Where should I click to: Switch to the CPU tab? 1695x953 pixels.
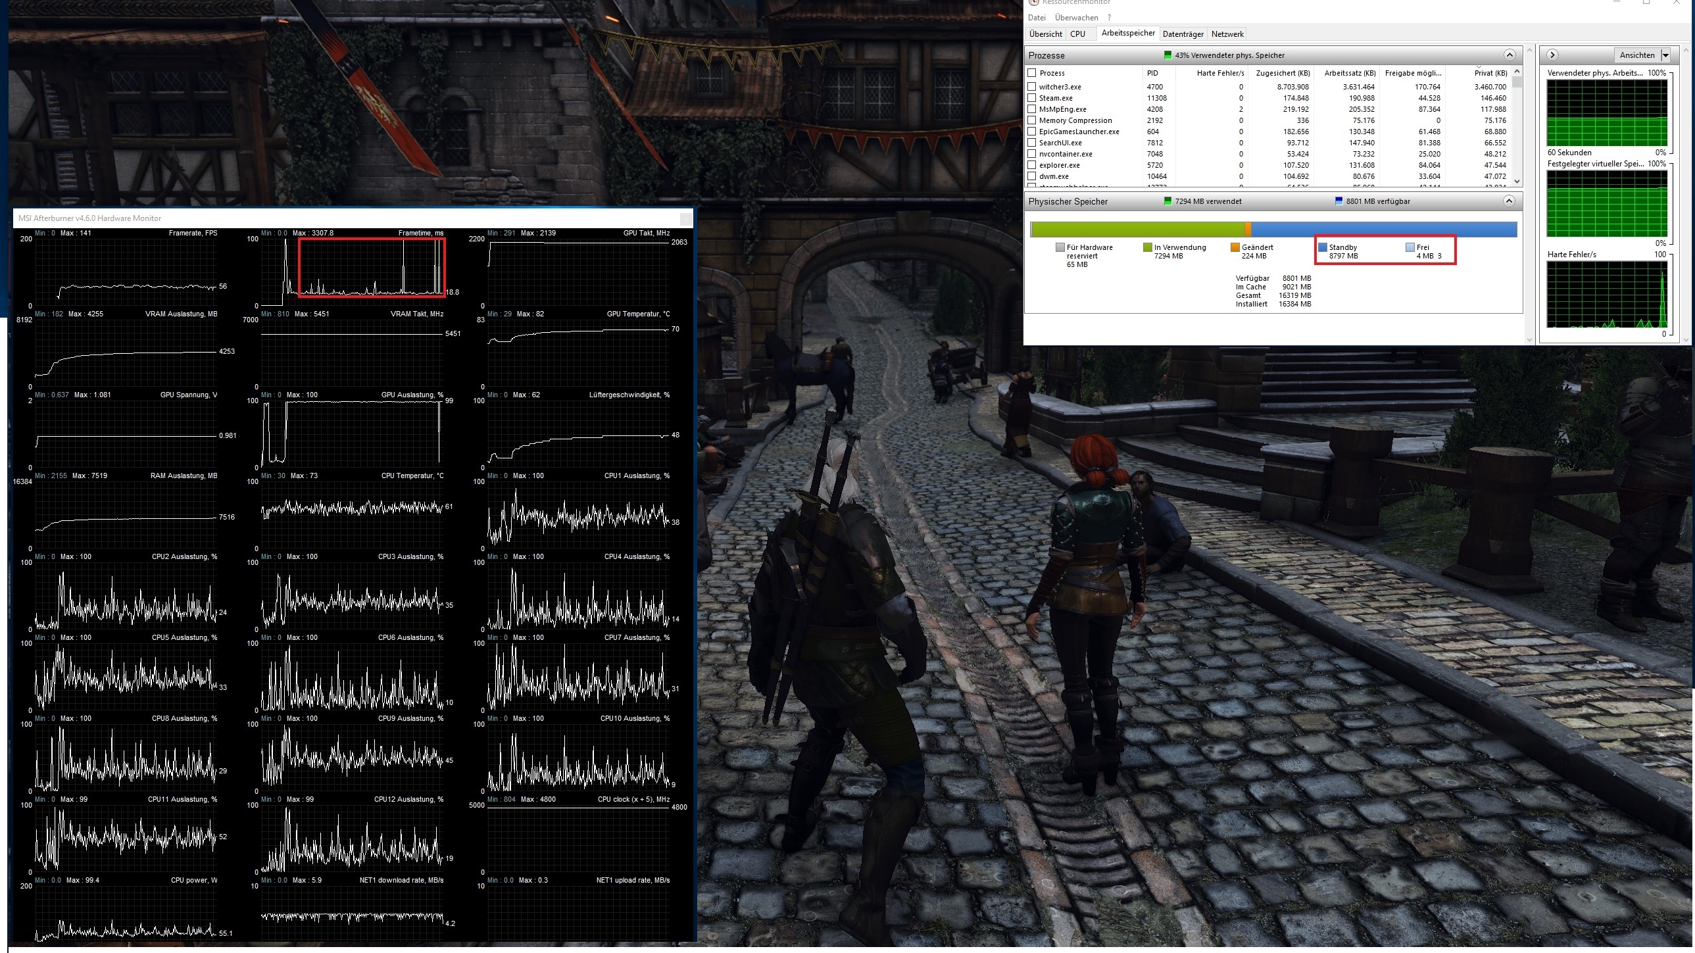click(x=1077, y=34)
